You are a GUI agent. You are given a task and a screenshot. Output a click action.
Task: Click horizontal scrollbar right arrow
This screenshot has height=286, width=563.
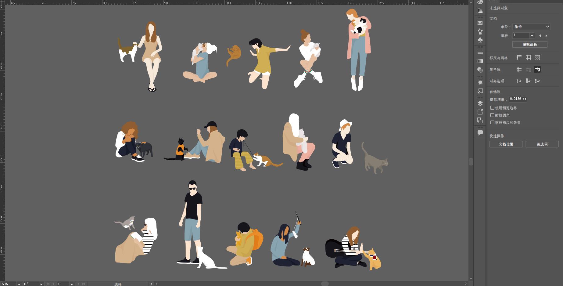466,284
